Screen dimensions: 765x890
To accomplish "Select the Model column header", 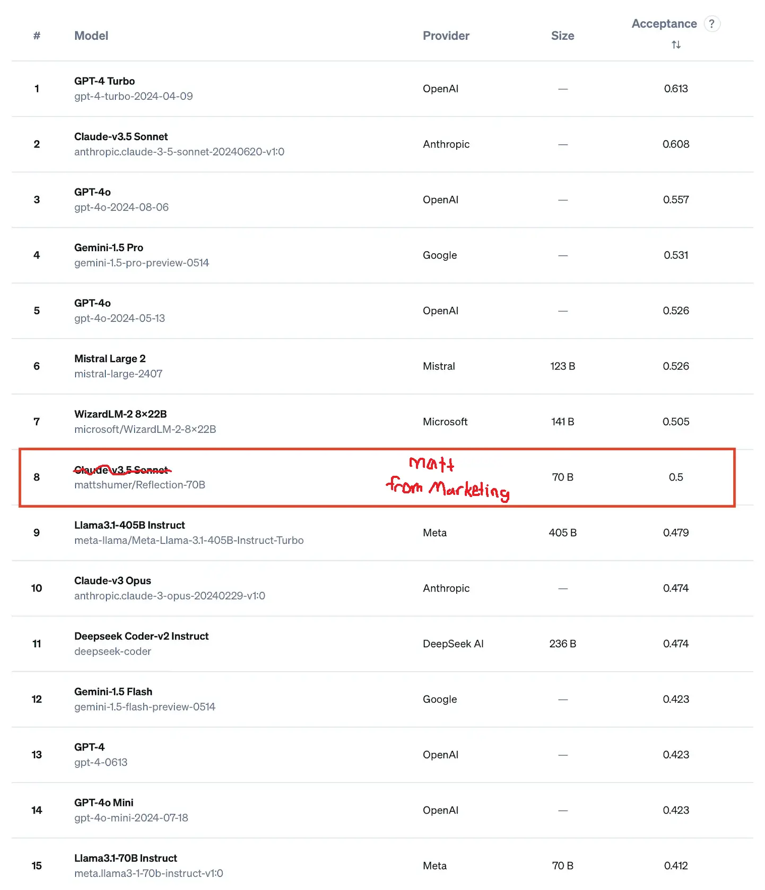I will (91, 36).
